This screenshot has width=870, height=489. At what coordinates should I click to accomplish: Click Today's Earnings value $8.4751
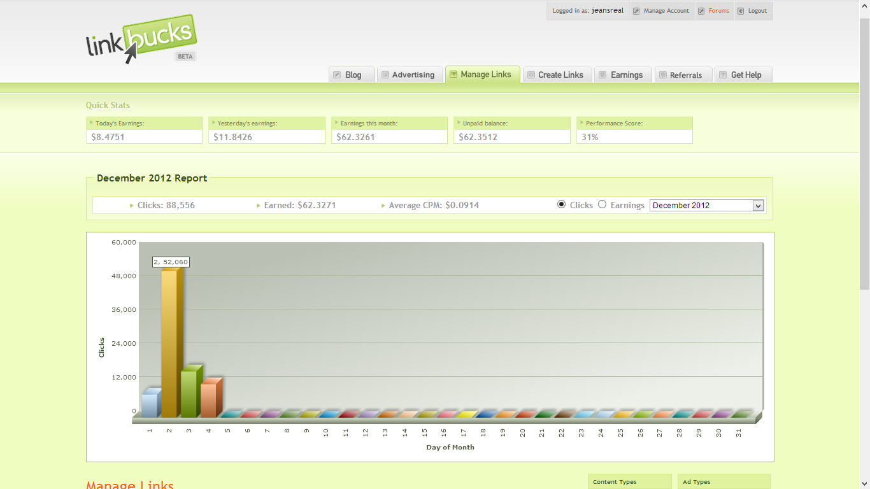coord(108,137)
